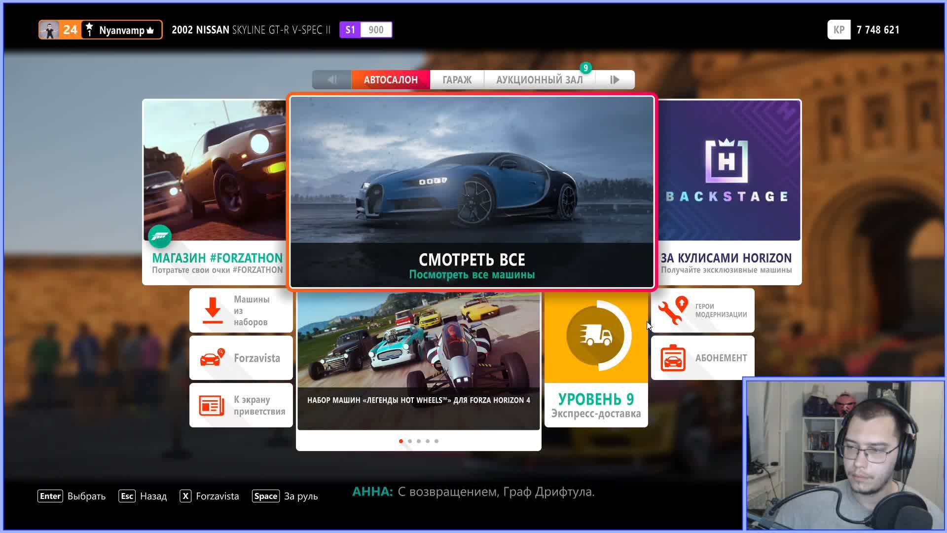This screenshot has height=533, width=947.
Task: Go to К экрану приветствия
Action: tap(241, 405)
